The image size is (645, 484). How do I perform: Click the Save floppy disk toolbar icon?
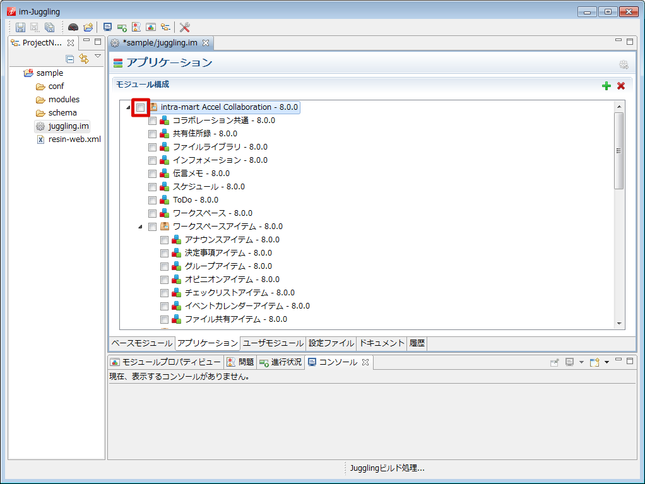pos(20,27)
